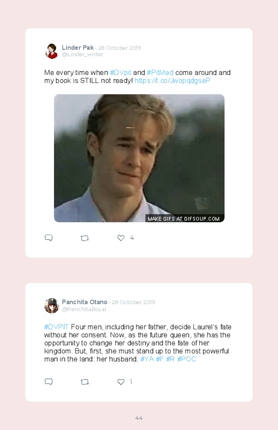Open Panchita Otaño's profile avatar

51,305
